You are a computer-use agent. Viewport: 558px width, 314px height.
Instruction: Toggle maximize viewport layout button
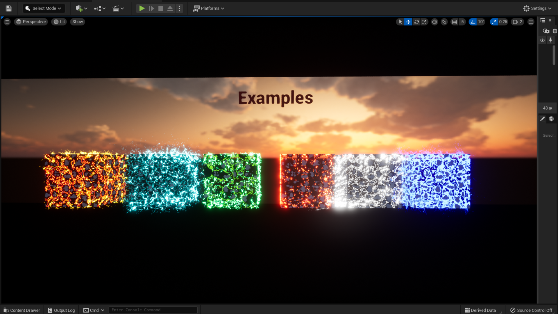[x=531, y=22]
